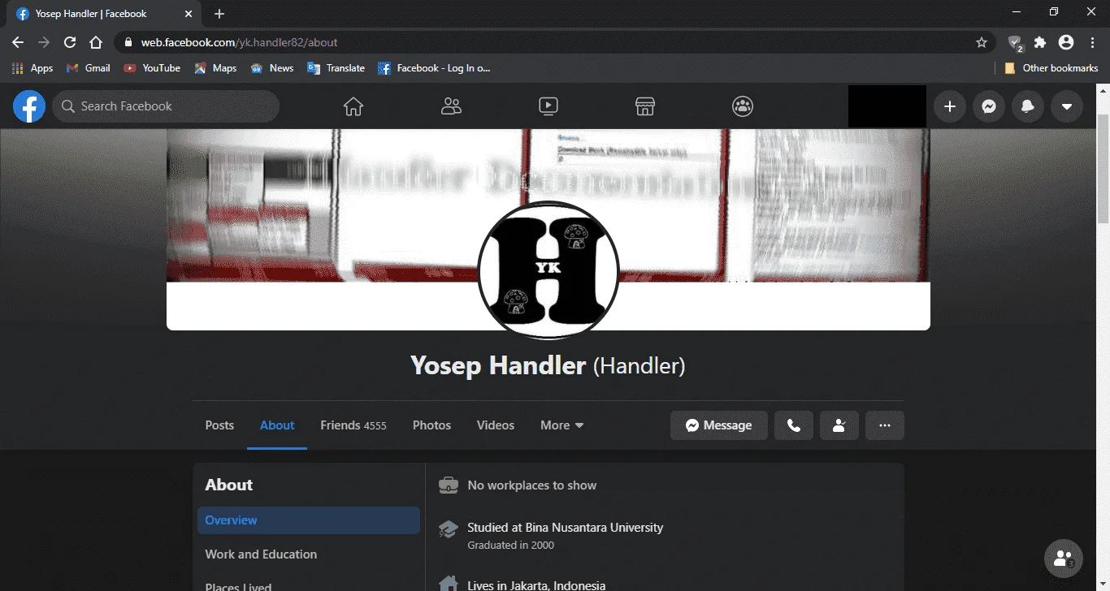Click the page vertical scrollbar
Viewport: 1110px width, 591px height.
tap(1103, 170)
